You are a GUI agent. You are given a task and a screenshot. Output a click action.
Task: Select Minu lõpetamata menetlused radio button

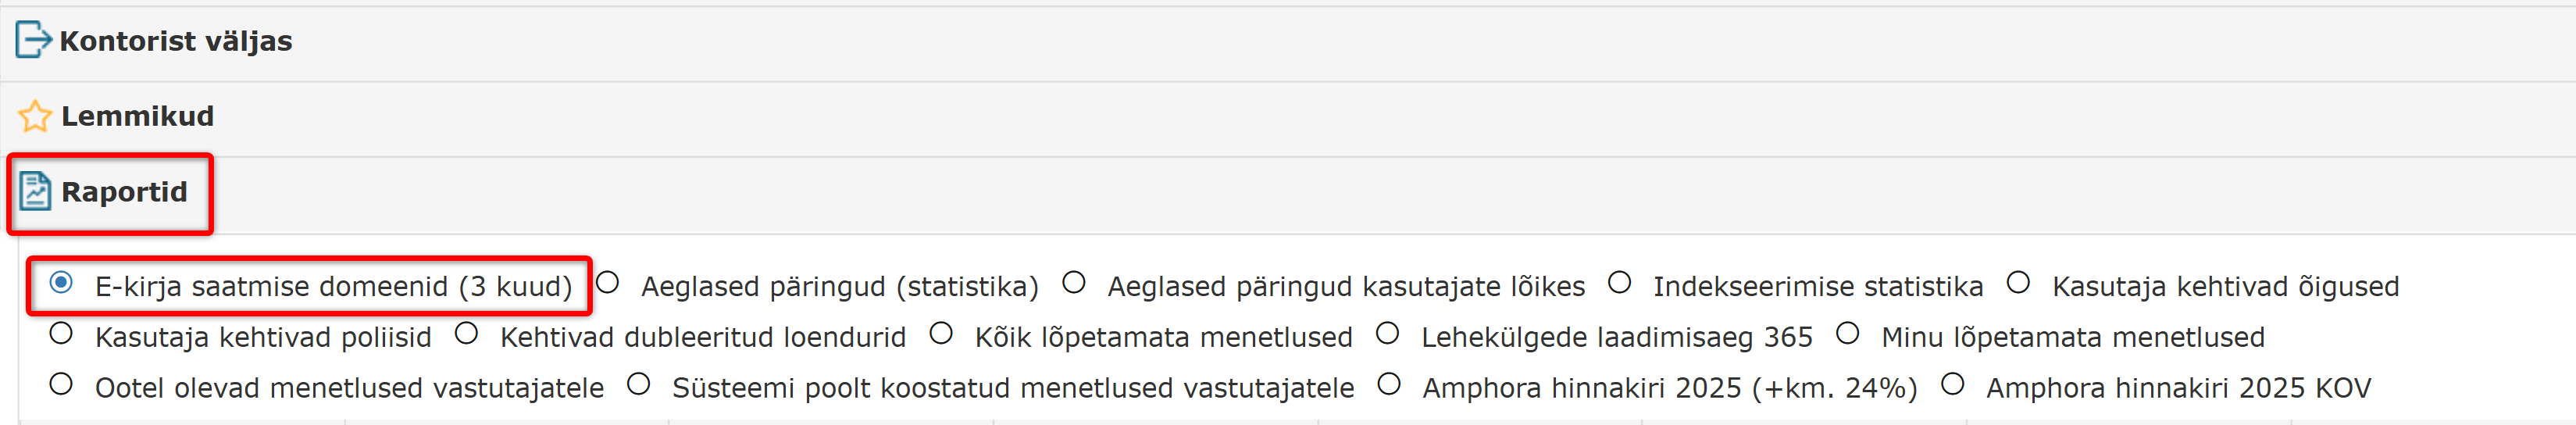1848,334
